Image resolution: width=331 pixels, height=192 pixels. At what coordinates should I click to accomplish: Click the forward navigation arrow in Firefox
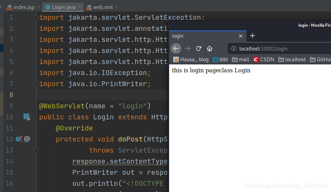coord(187,48)
